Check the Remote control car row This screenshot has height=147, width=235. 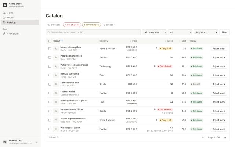[50, 75]
